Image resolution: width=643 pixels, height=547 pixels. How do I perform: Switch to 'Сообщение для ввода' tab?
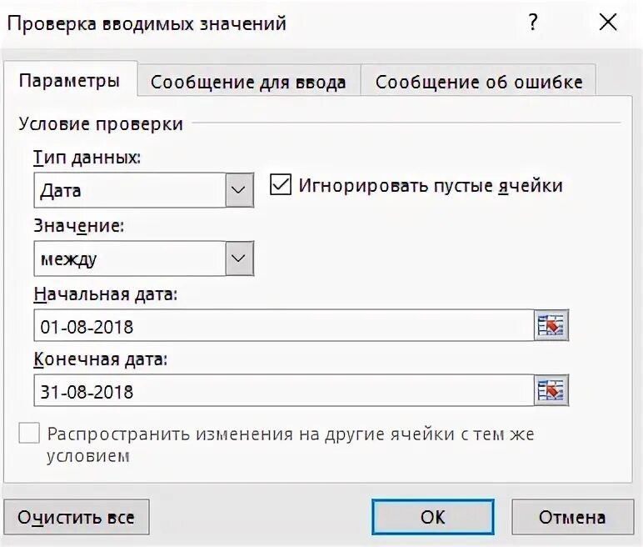pyautogui.click(x=248, y=82)
